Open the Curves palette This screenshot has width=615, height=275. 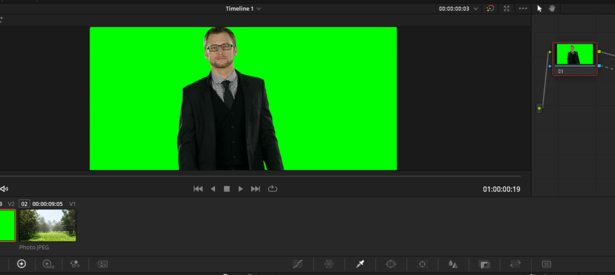pyautogui.click(x=297, y=264)
